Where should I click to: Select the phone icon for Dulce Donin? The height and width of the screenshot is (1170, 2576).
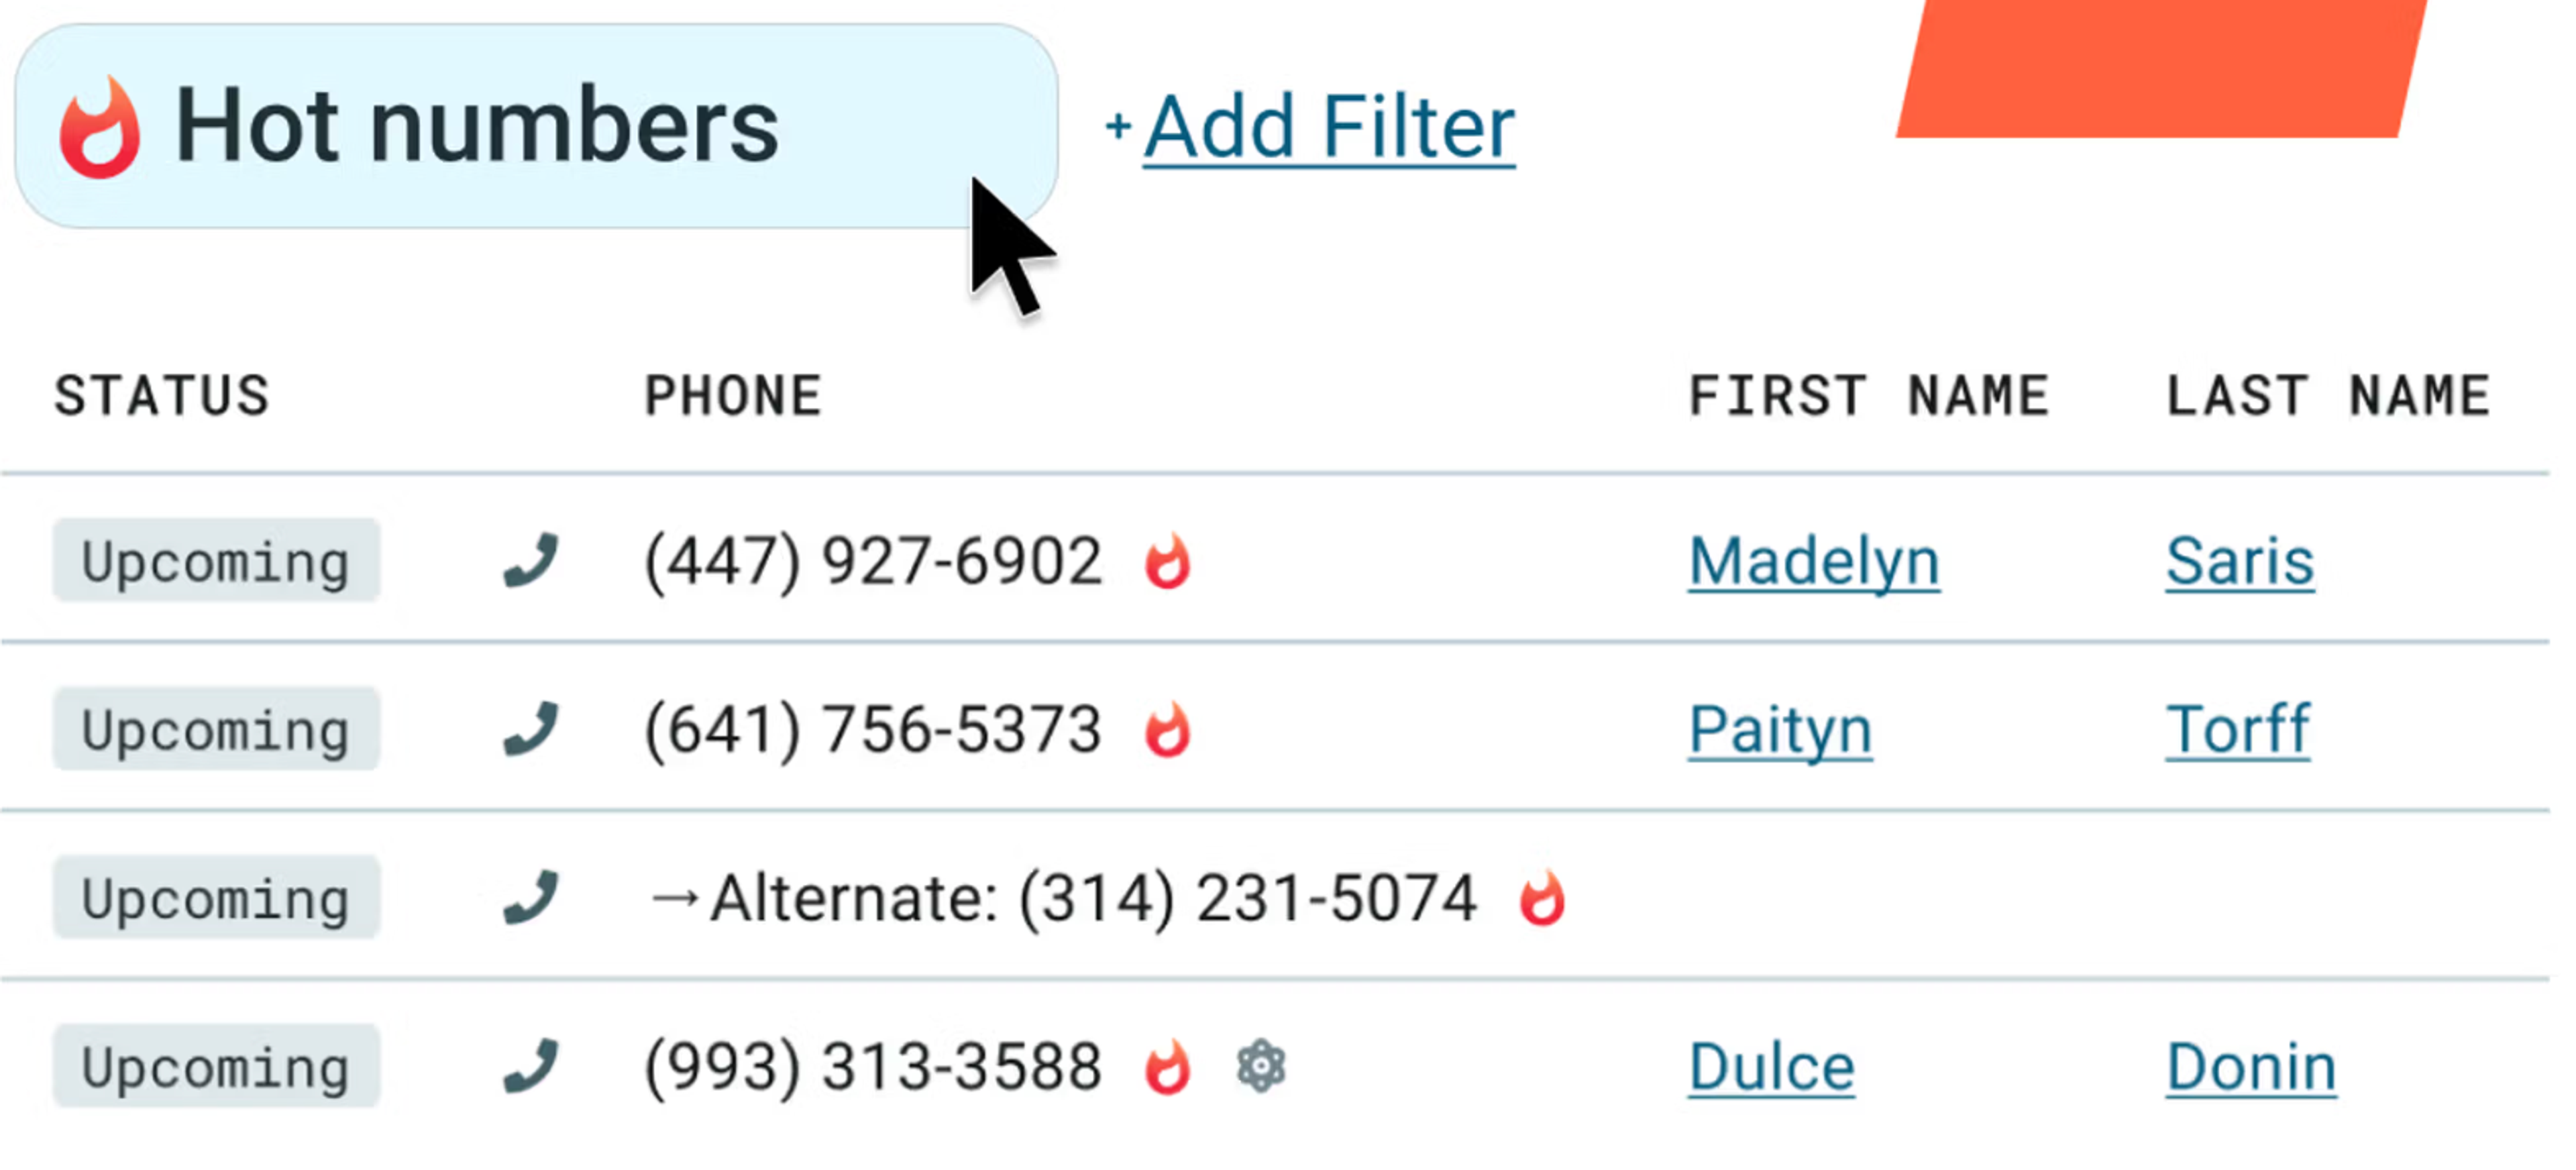tap(530, 1065)
